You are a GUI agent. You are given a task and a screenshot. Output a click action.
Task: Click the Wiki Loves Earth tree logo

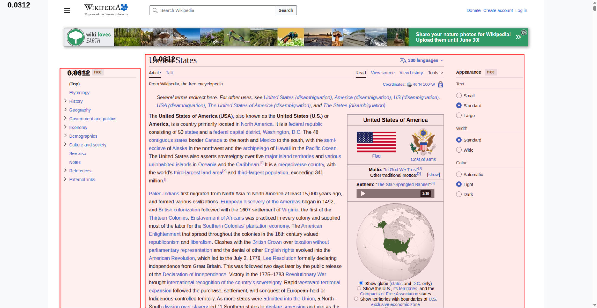[76, 37]
